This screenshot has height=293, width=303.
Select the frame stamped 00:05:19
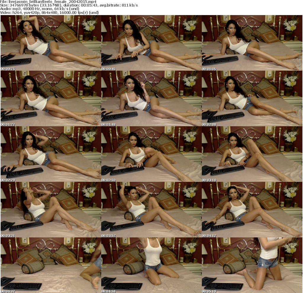pos(252,266)
